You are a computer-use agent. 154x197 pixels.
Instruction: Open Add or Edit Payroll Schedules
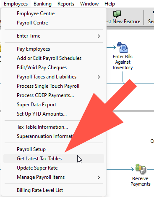click(54, 58)
